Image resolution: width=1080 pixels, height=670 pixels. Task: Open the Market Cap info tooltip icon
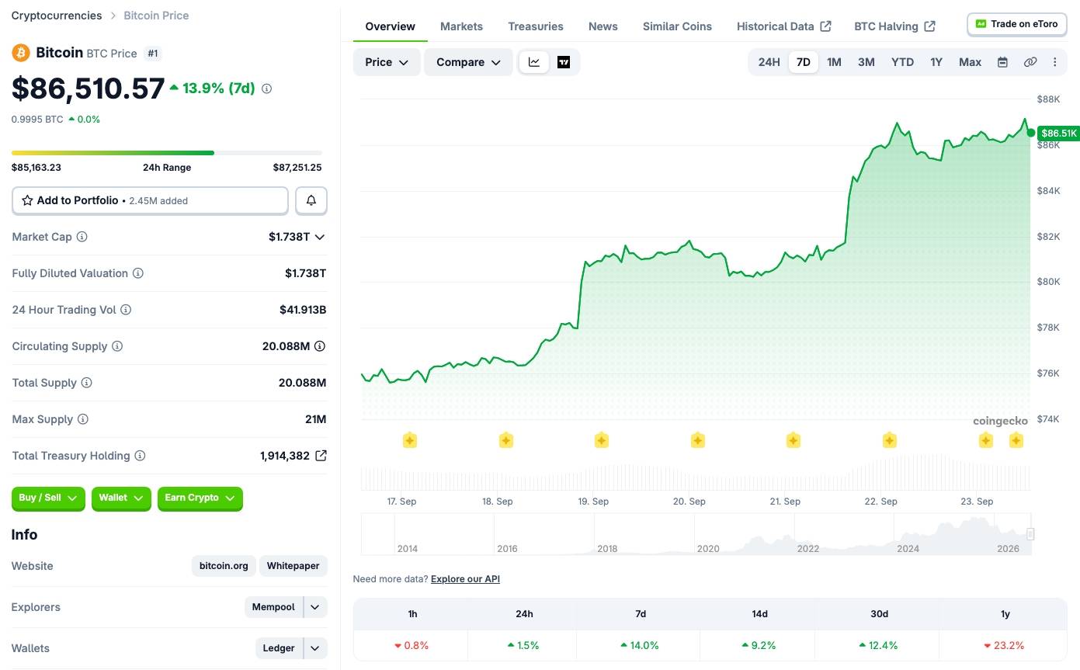(82, 237)
